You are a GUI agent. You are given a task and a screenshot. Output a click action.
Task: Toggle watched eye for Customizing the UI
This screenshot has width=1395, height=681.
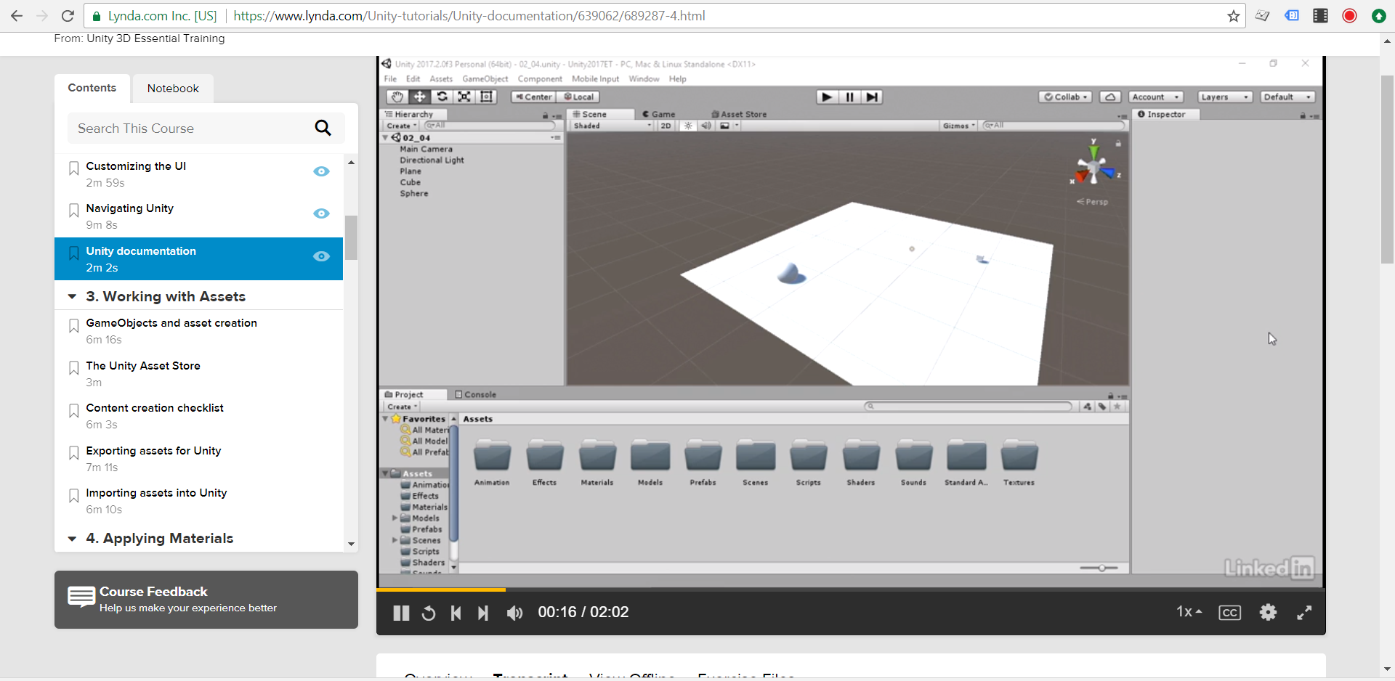pos(321,171)
